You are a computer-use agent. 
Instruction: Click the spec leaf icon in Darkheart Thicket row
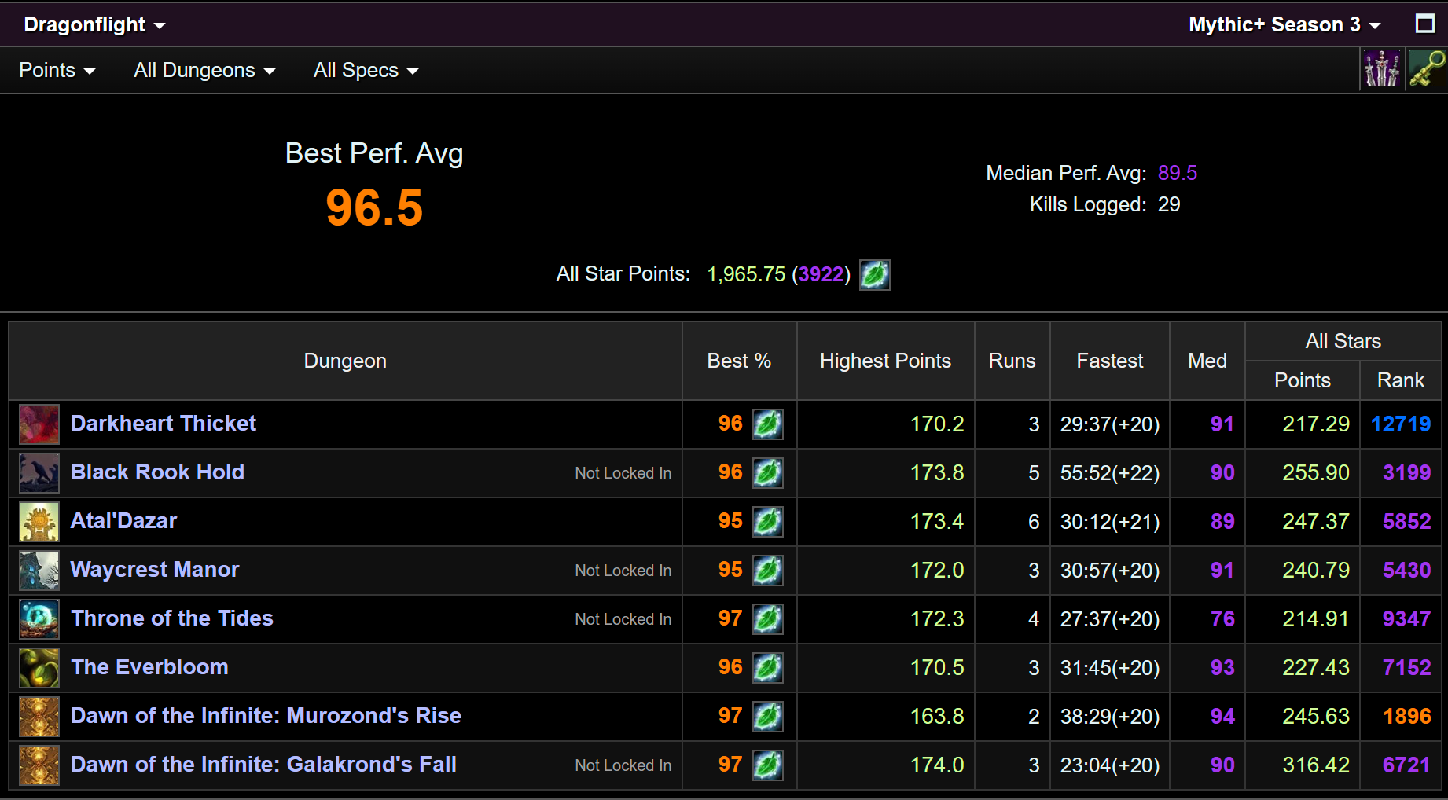point(768,424)
